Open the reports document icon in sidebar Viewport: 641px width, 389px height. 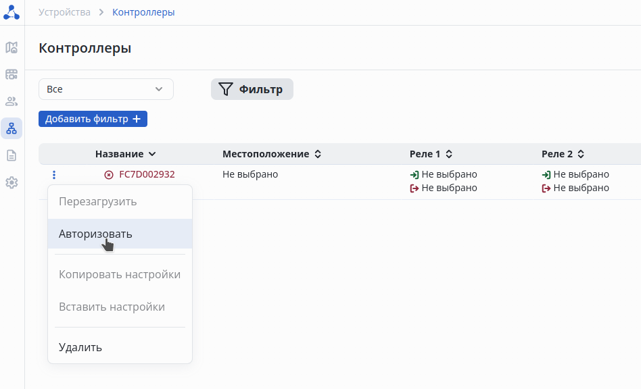coord(11,155)
